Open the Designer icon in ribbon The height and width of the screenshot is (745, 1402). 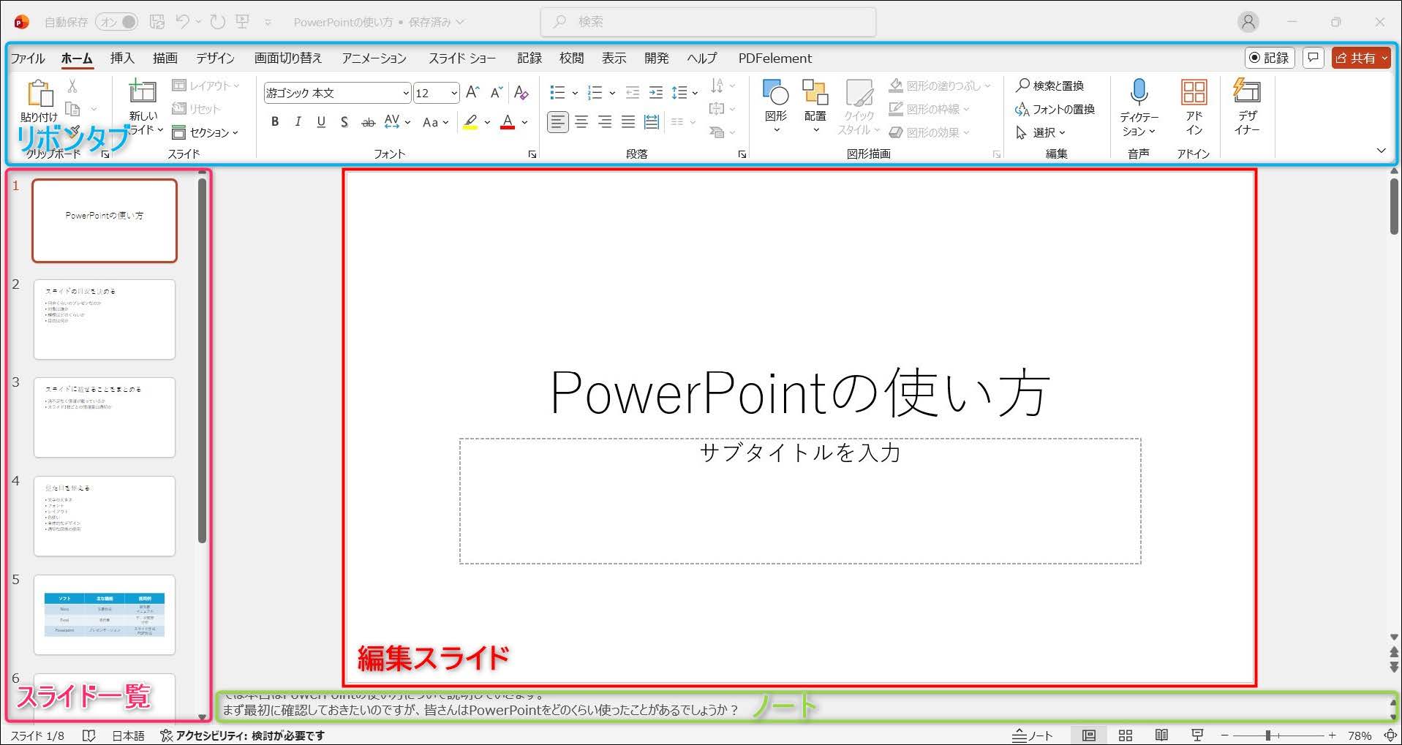(1246, 92)
